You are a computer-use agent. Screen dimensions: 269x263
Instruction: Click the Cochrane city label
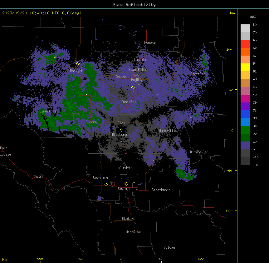[x=100, y=177]
